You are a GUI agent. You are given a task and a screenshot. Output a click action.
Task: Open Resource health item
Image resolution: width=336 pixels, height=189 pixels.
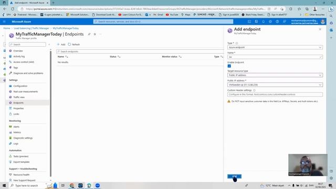(x=21, y=175)
